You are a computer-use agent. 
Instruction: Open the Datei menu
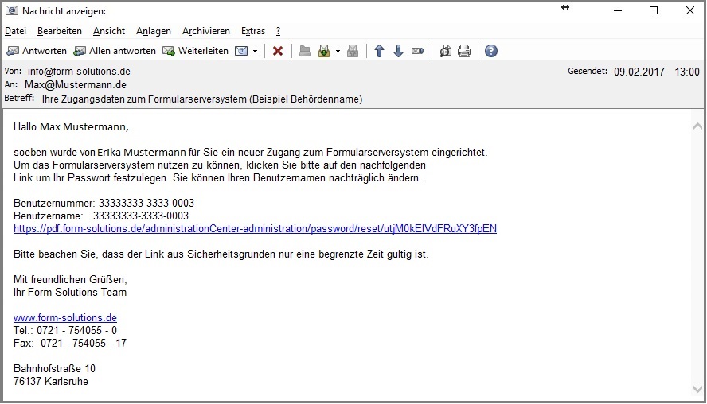click(x=15, y=31)
